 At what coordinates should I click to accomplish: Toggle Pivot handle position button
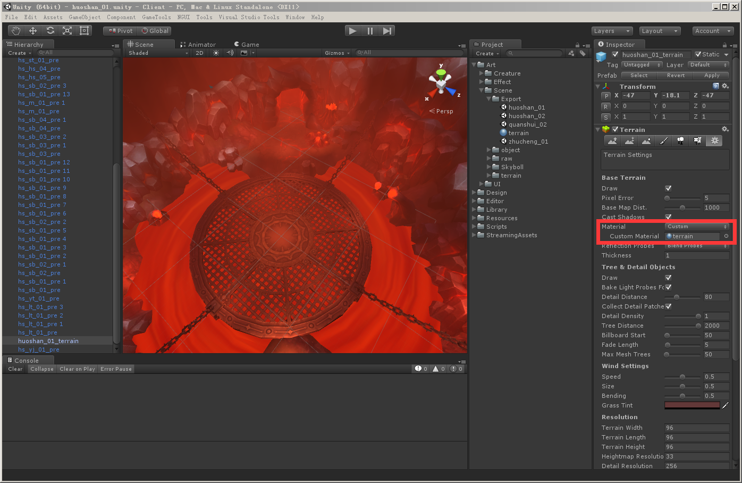pyautogui.click(x=120, y=31)
